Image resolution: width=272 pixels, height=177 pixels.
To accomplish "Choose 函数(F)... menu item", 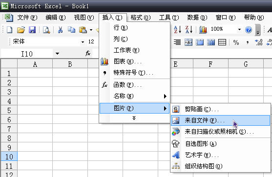I will point(134,85).
